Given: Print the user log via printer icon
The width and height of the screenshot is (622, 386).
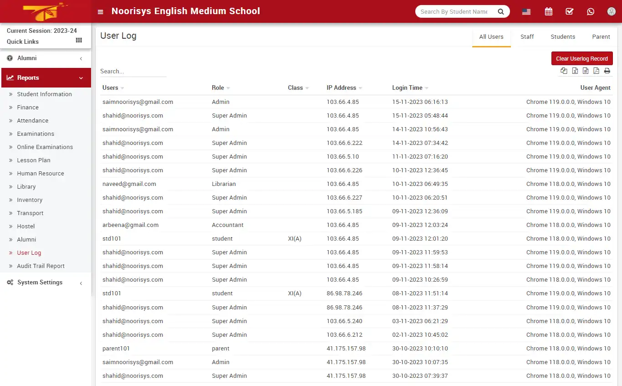Looking at the screenshot, I should 607,71.
